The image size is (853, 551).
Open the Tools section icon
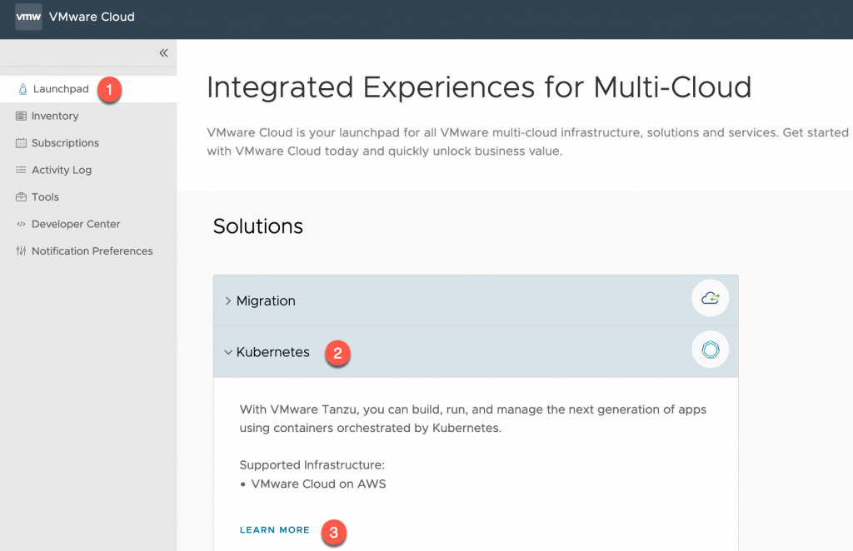point(20,196)
